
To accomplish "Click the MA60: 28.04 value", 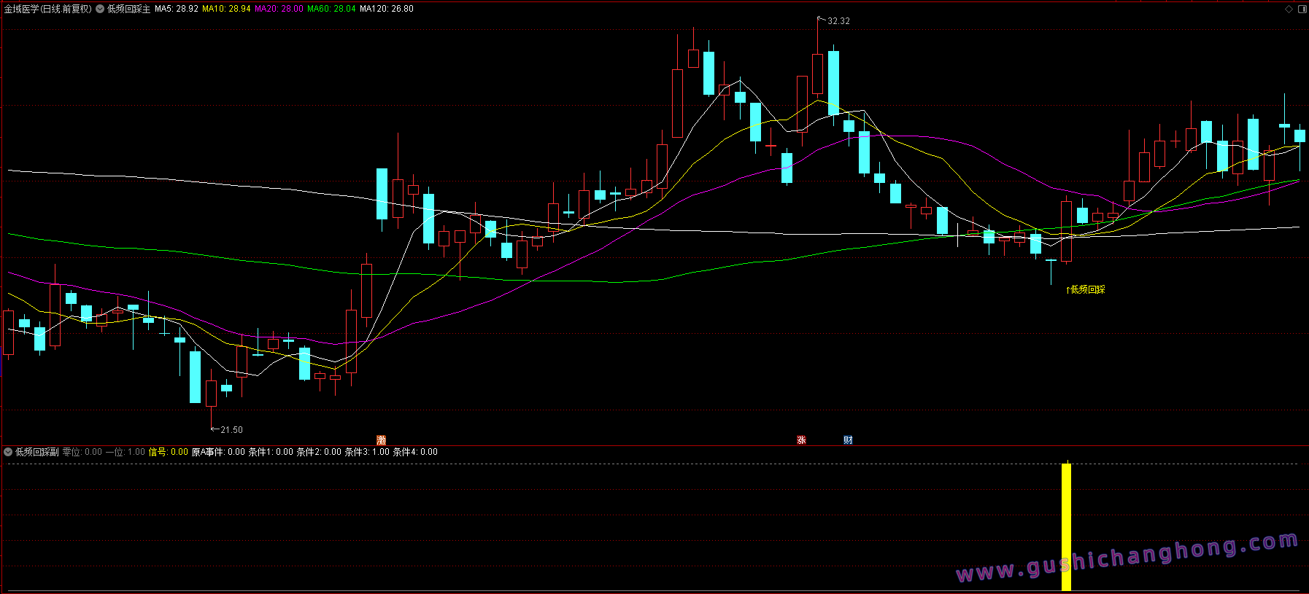I will click(331, 9).
